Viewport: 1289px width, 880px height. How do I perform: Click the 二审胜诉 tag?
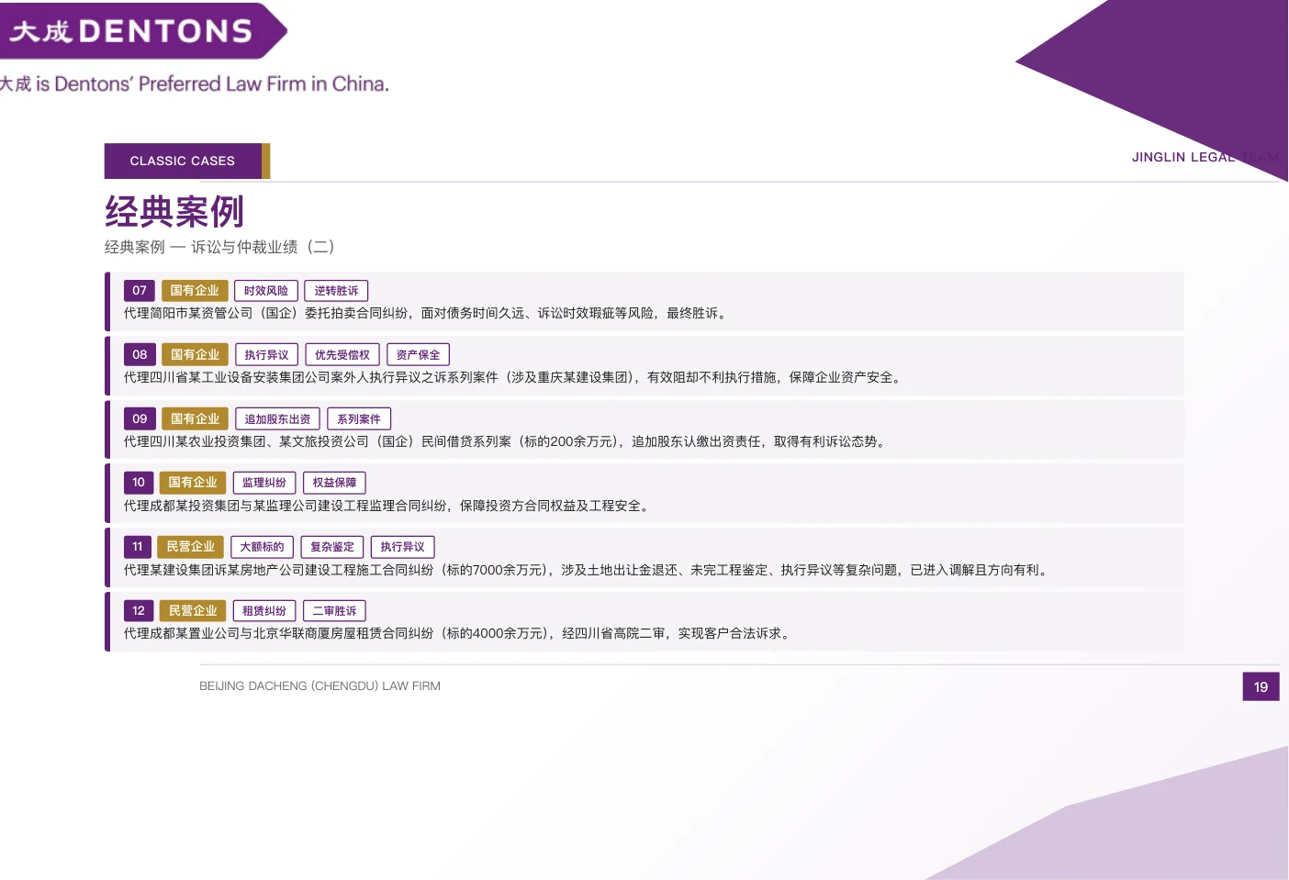coord(334,611)
